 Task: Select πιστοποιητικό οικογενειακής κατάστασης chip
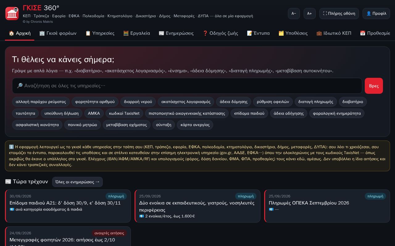187,113
